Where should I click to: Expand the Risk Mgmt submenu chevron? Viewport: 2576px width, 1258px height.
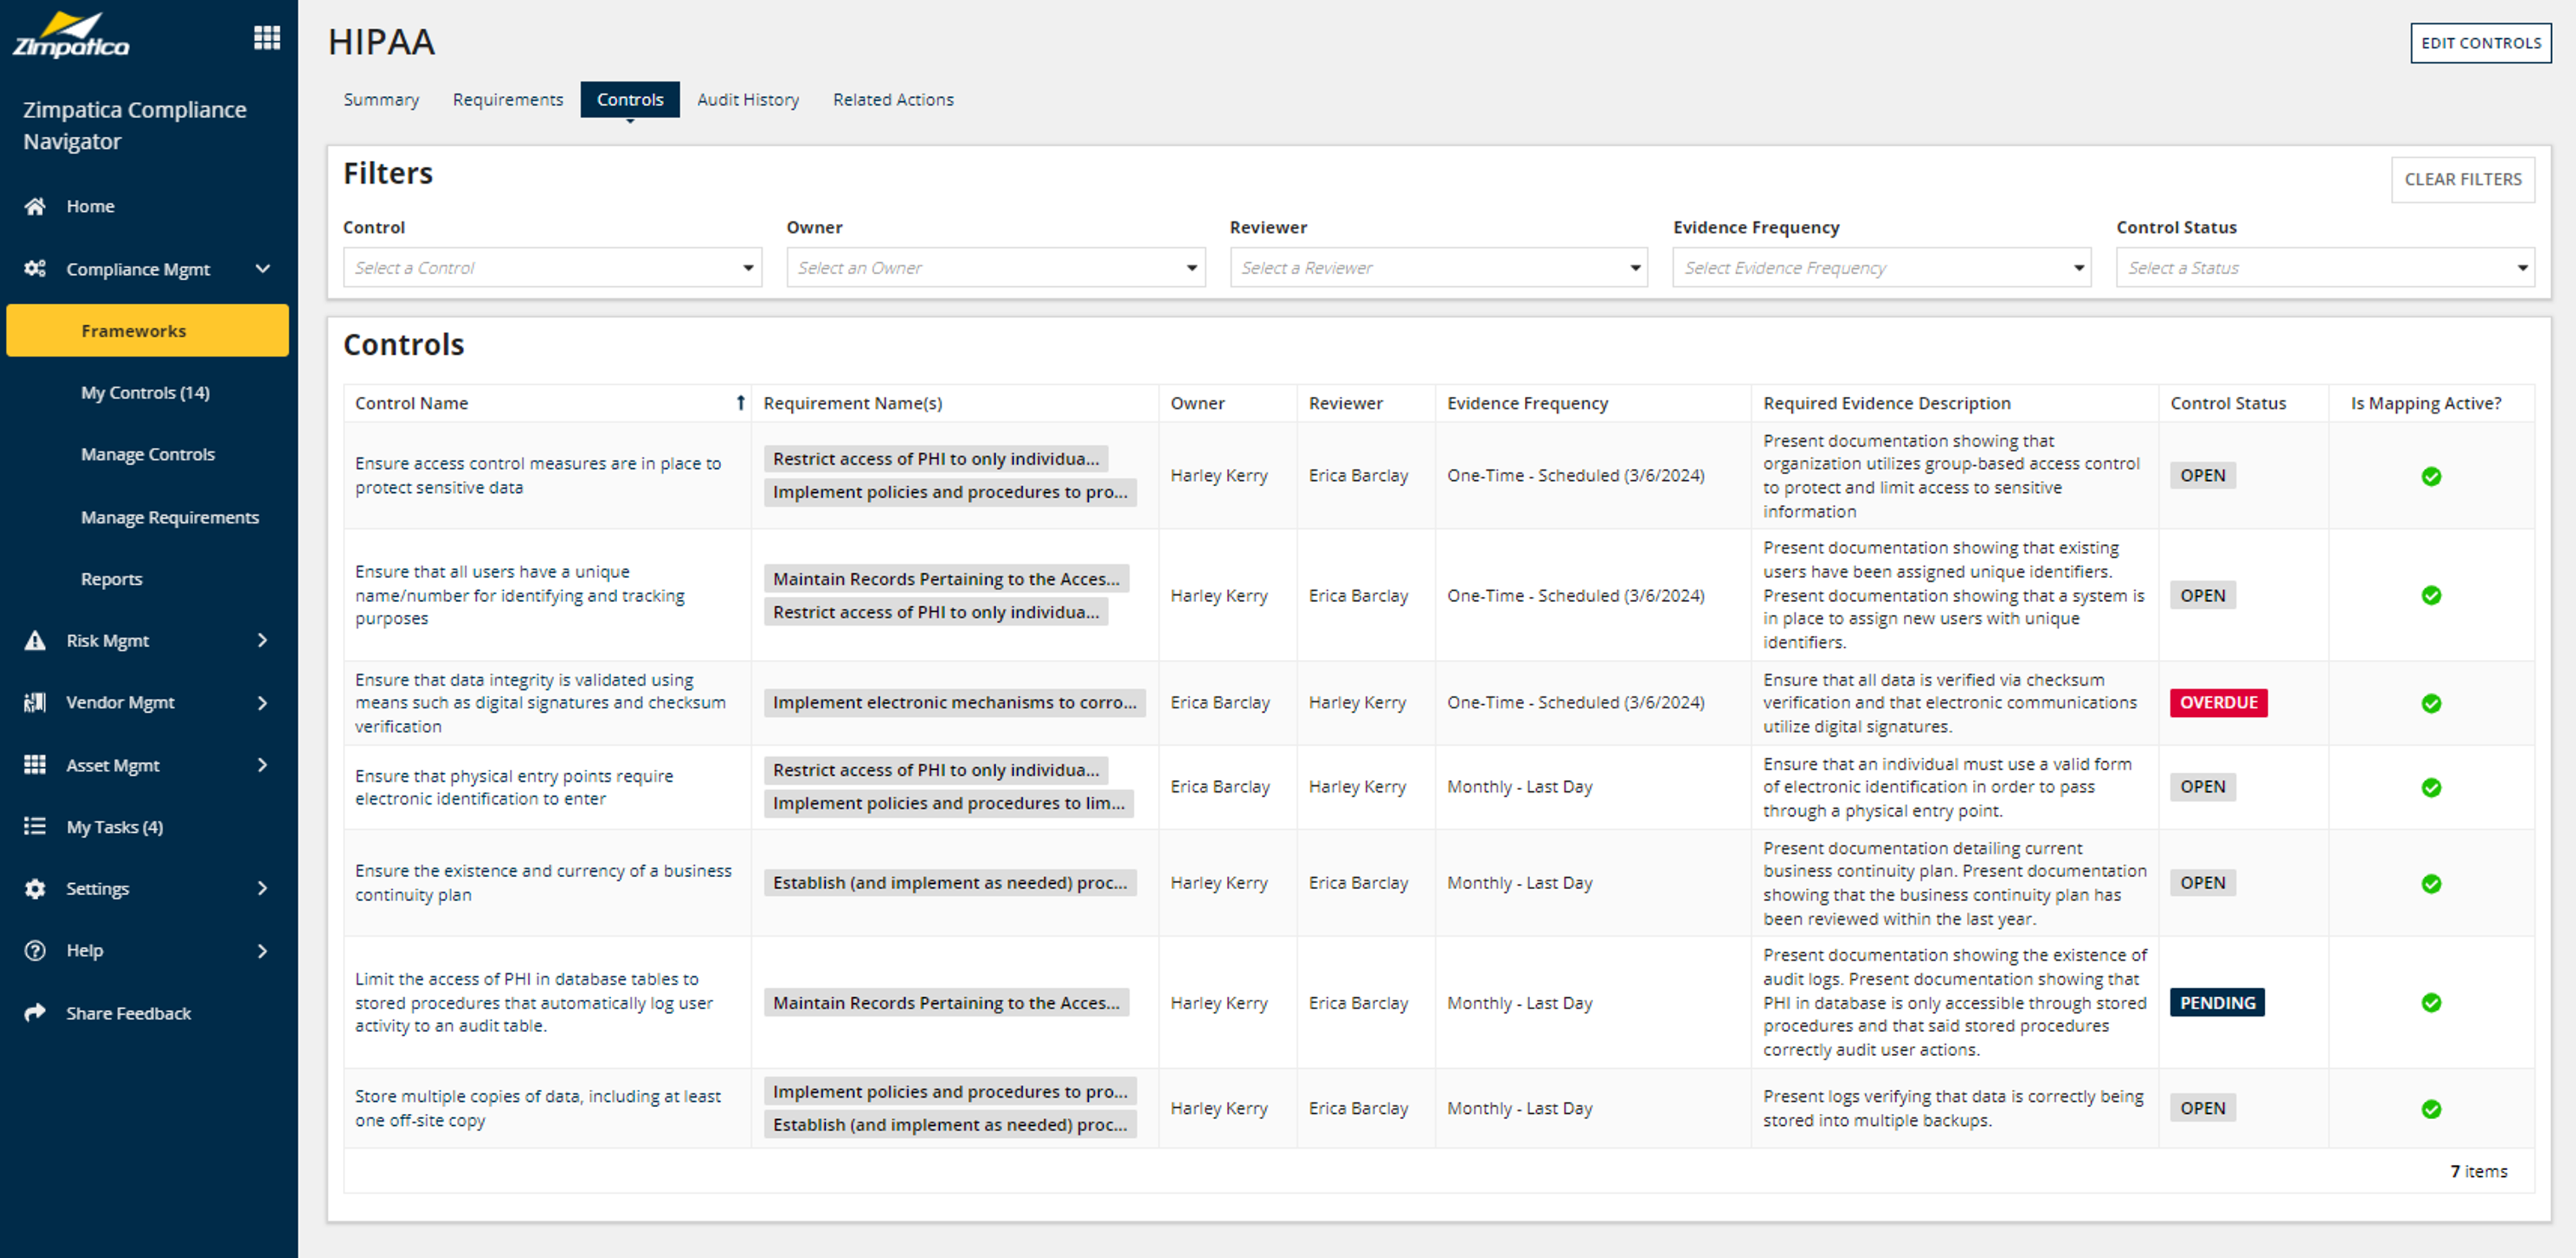coord(262,640)
